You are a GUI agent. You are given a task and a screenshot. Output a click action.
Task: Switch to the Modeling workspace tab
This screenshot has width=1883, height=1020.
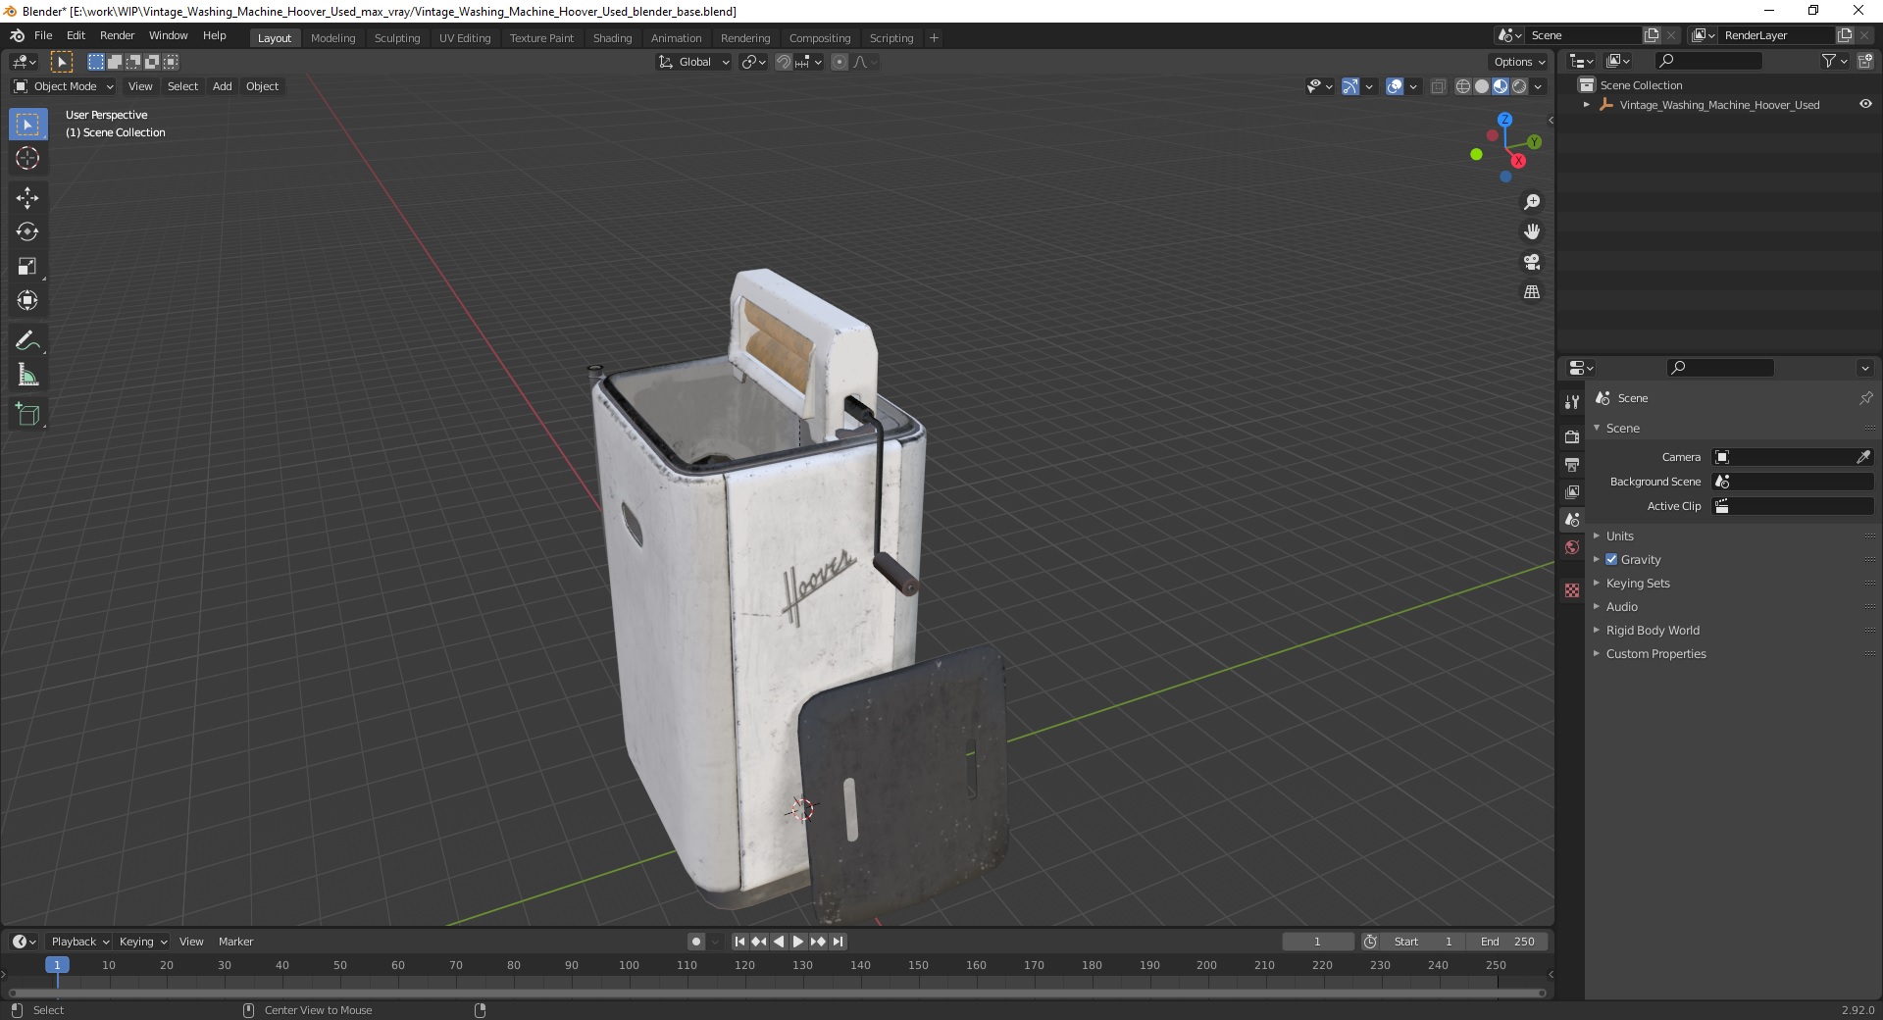[332, 37]
